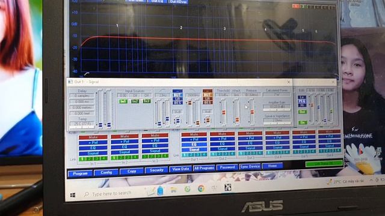Viewport: 385px width, 216px height.
Task: Select EQ node 3 on the response graph
Action: pos(224,29)
